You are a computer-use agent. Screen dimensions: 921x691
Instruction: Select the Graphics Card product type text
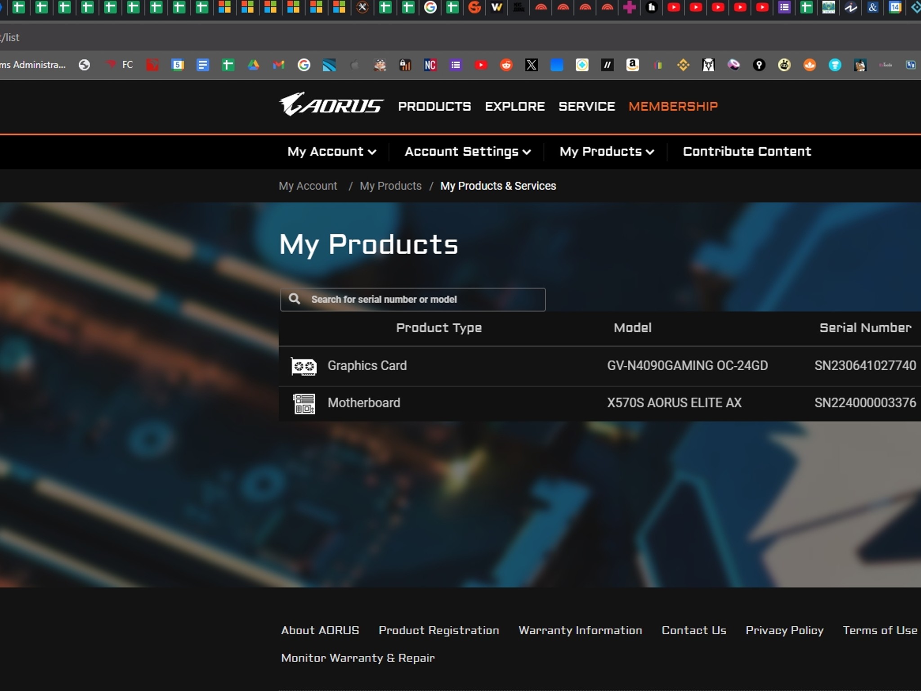[x=367, y=366]
